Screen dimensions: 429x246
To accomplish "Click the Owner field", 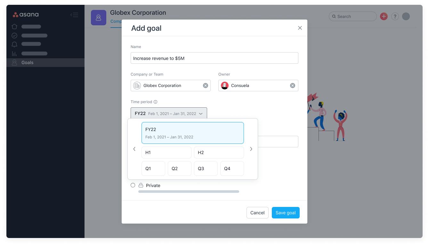I will pyautogui.click(x=258, y=86).
